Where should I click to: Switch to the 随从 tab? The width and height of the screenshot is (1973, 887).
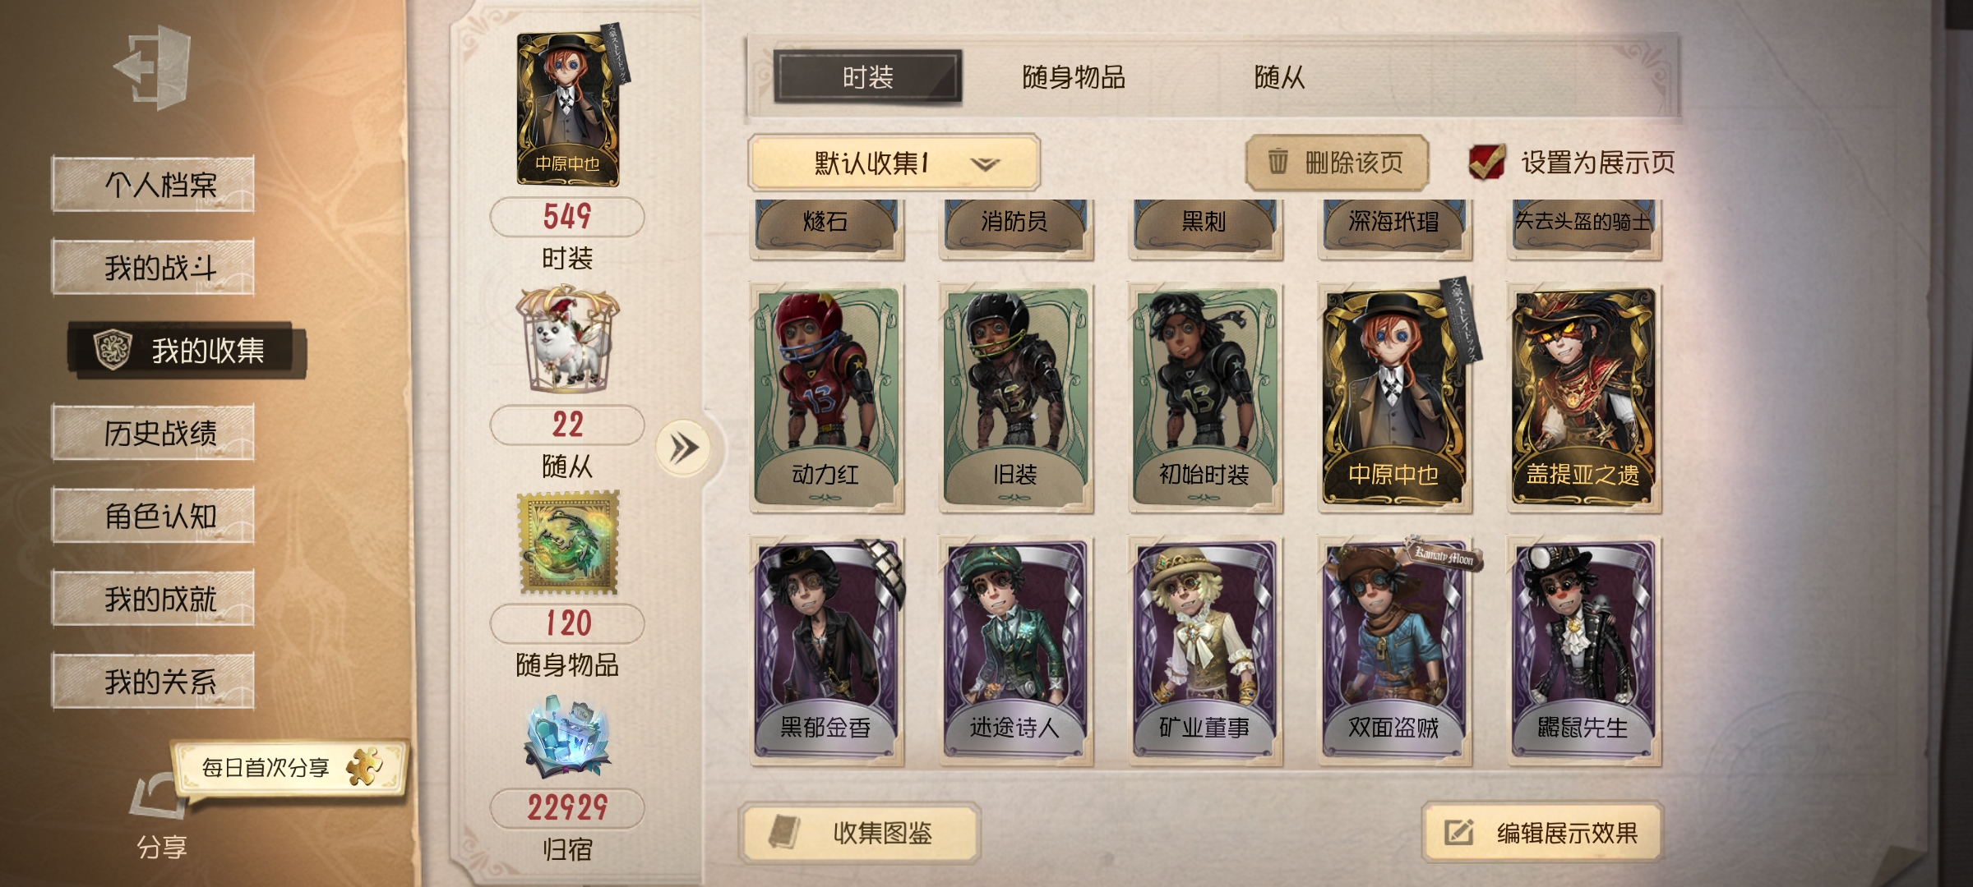point(1279,77)
